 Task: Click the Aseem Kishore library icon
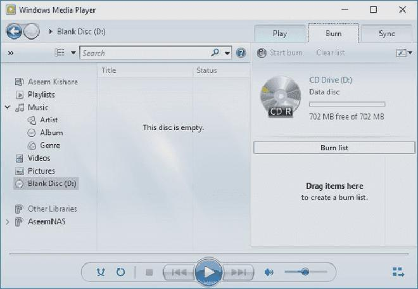pyautogui.click(x=20, y=82)
